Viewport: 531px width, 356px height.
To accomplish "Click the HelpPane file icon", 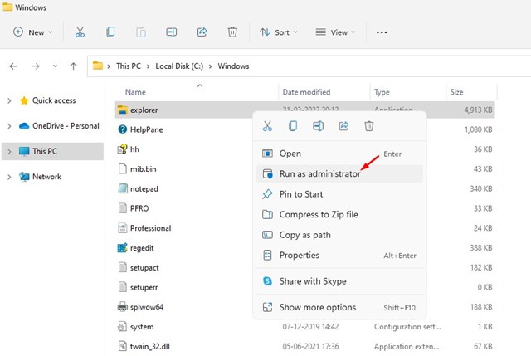I will point(122,129).
